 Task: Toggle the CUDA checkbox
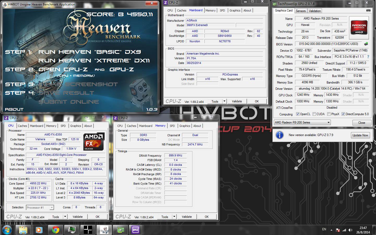coord(314,114)
